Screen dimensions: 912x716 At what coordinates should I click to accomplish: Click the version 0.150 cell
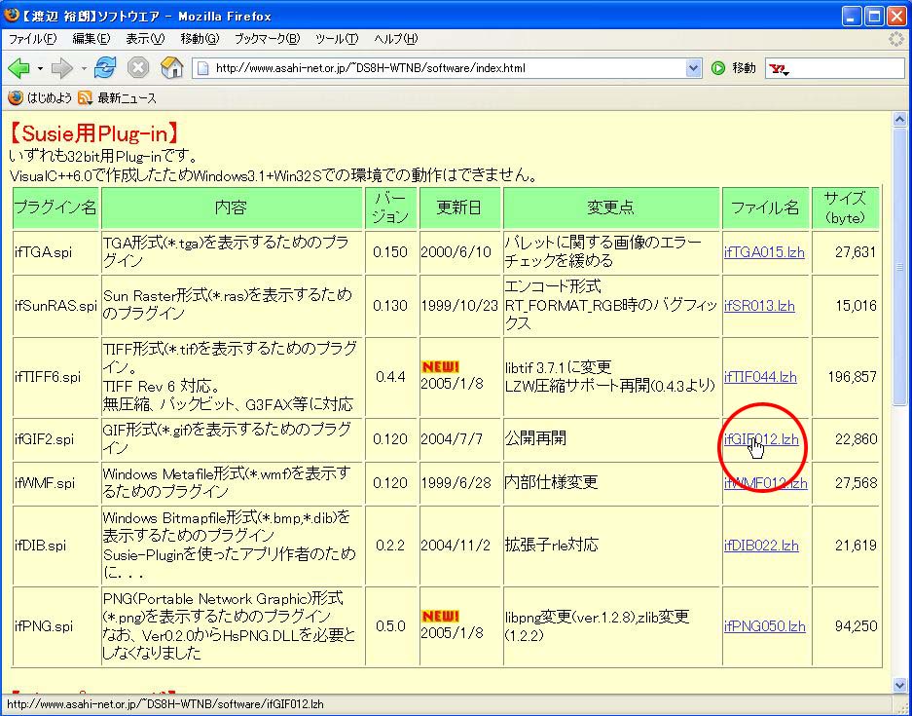[x=390, y=252]
